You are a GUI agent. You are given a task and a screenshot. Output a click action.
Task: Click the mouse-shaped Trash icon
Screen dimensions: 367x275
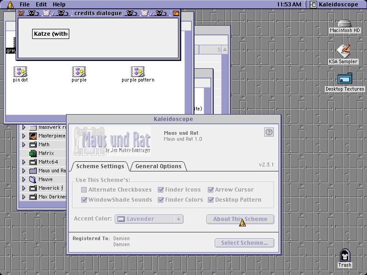(345, 255)
